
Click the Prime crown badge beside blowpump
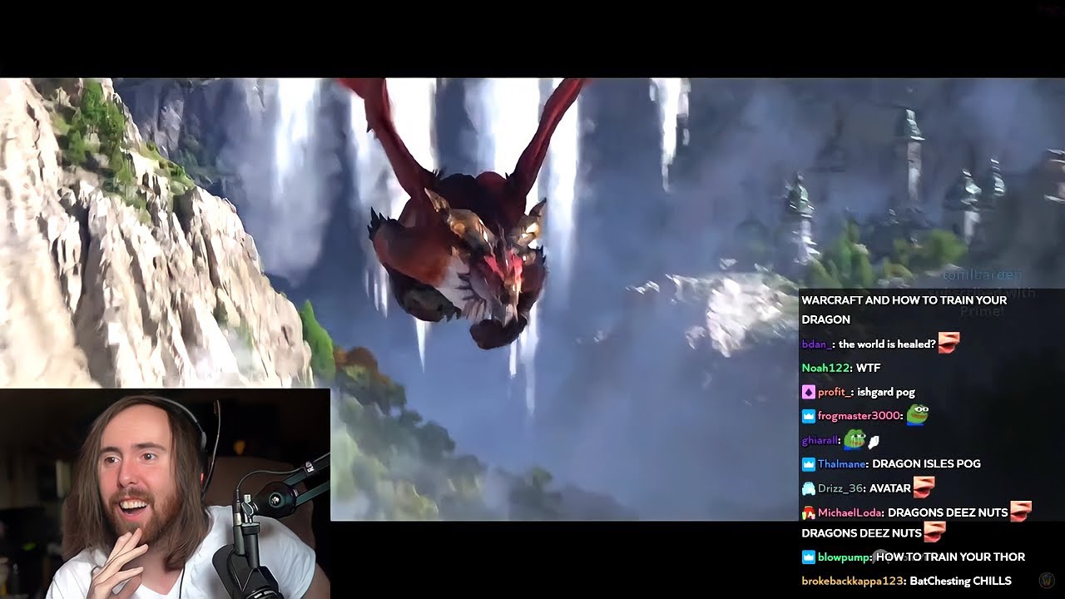click(x=808, y=557)
